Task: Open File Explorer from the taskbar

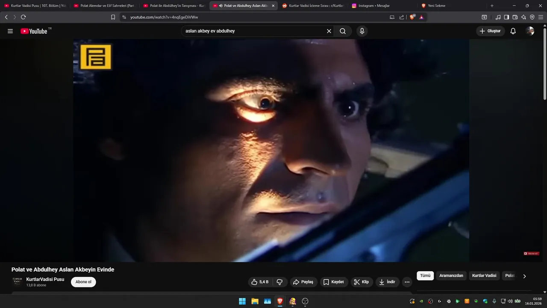Action: click(x=255, y=301)
